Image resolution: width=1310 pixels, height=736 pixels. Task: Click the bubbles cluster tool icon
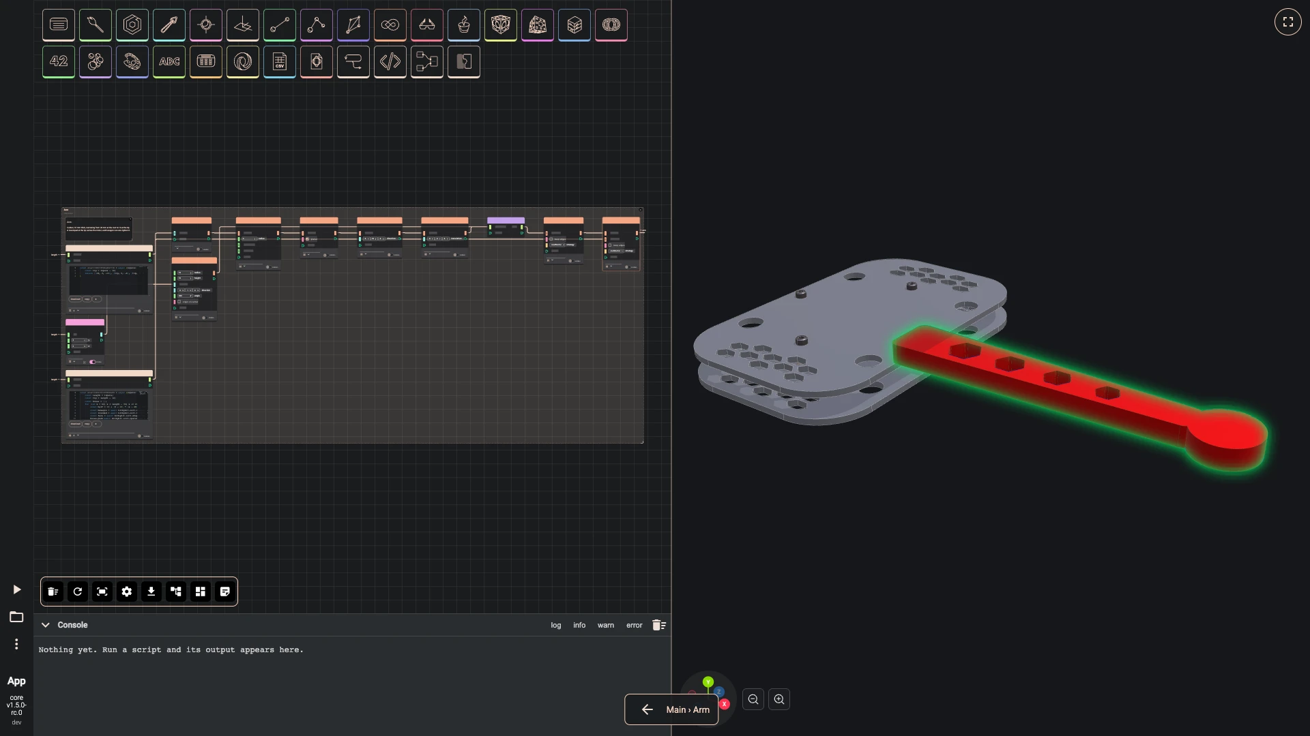[x=96, y=62]
